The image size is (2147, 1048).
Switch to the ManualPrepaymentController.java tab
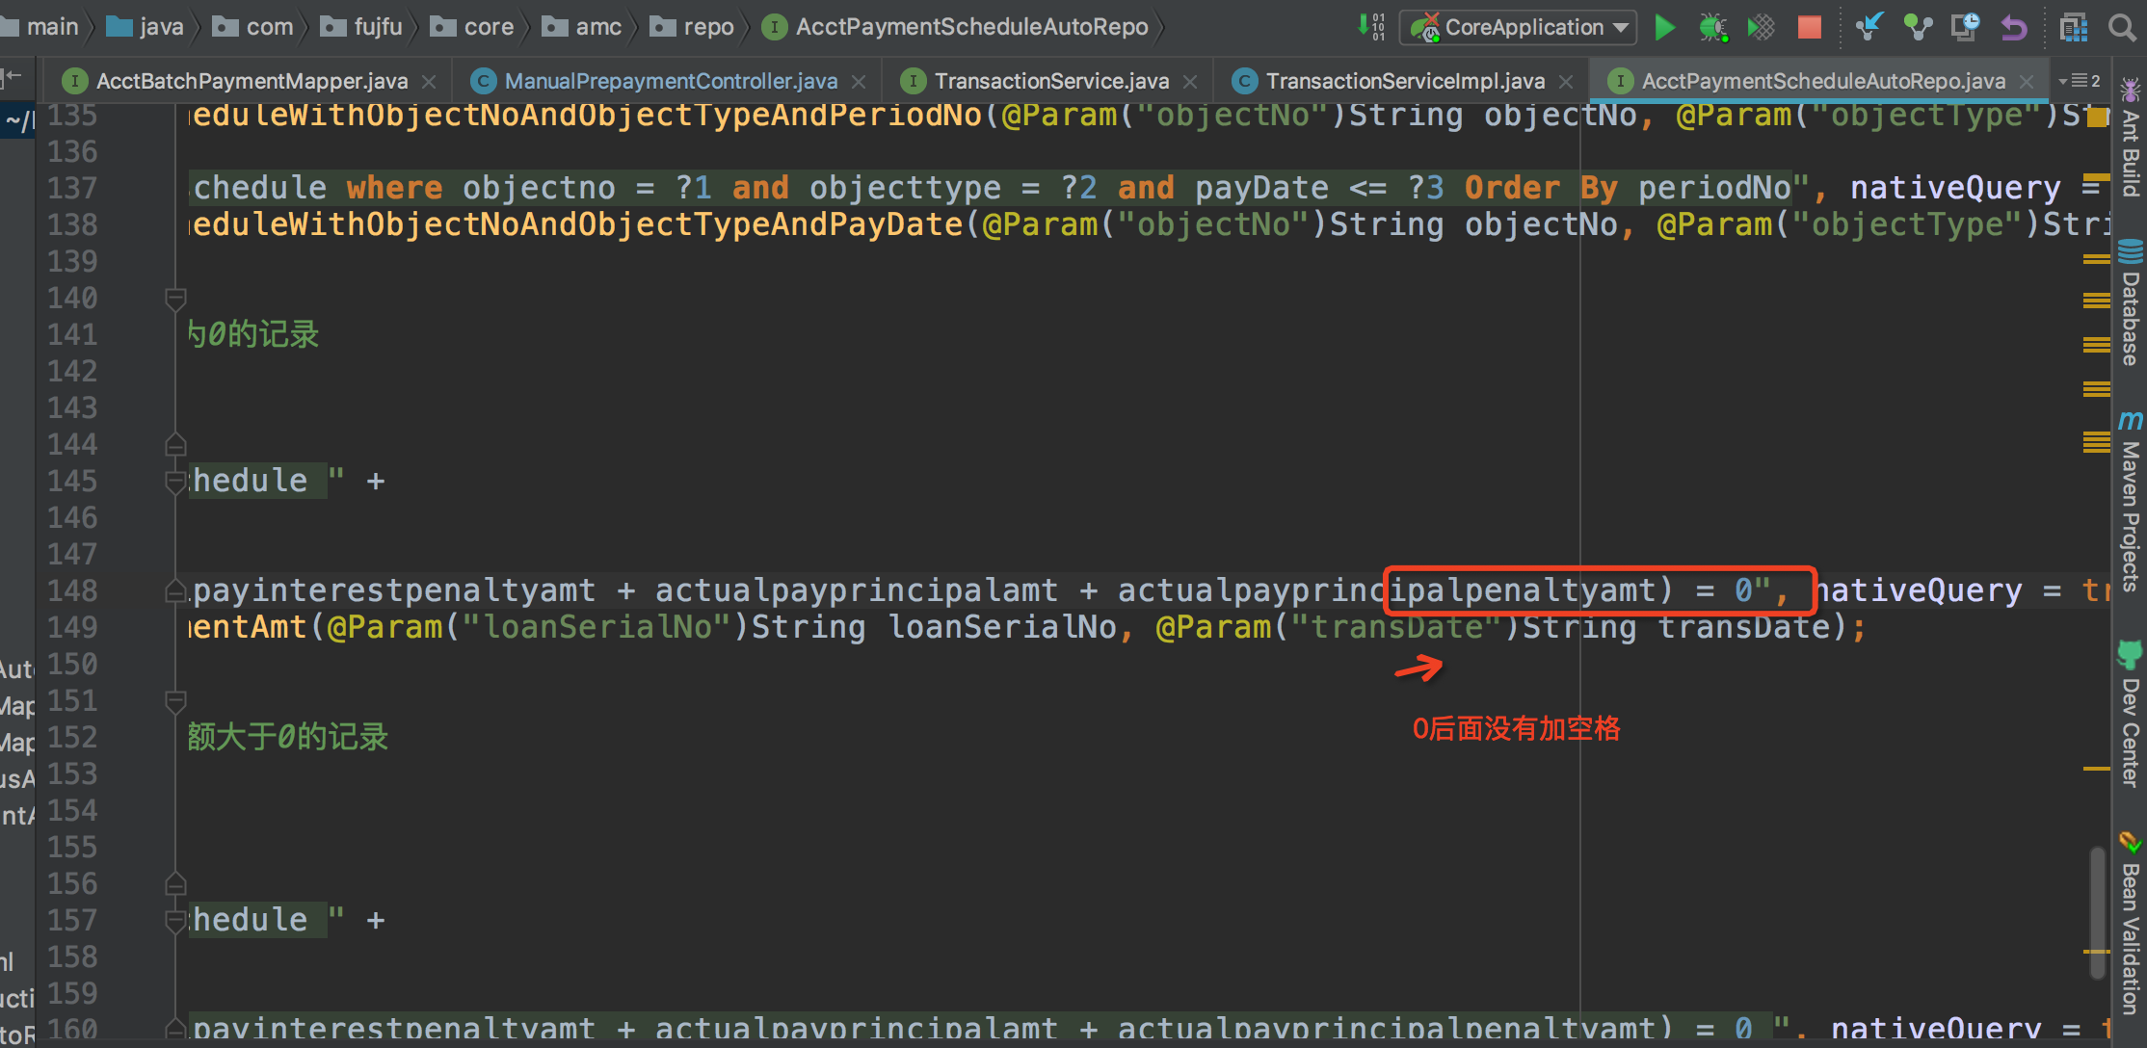pos(671,81)
